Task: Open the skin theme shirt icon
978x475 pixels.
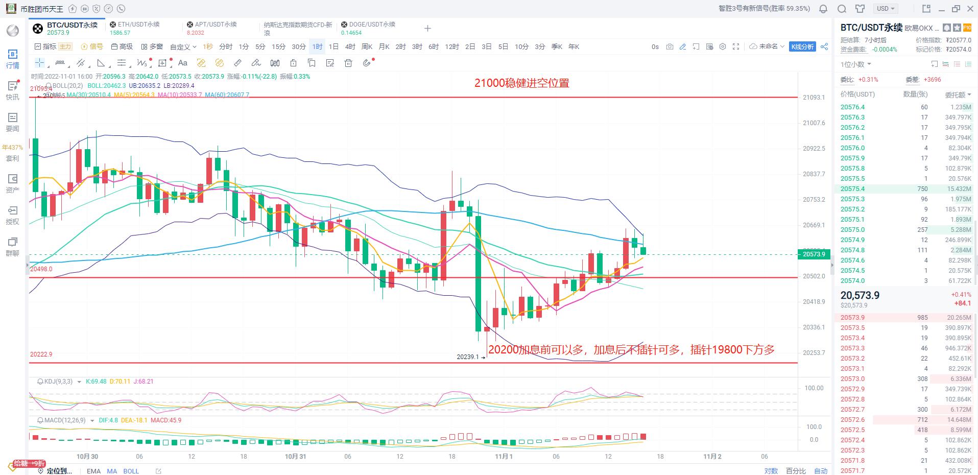Action: click(860, 9)
